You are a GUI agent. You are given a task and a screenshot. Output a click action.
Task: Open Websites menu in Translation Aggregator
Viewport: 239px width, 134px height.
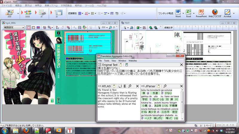(133, 61)
